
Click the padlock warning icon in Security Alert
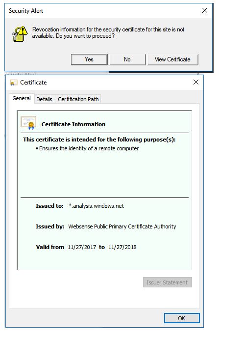(20, 33)
